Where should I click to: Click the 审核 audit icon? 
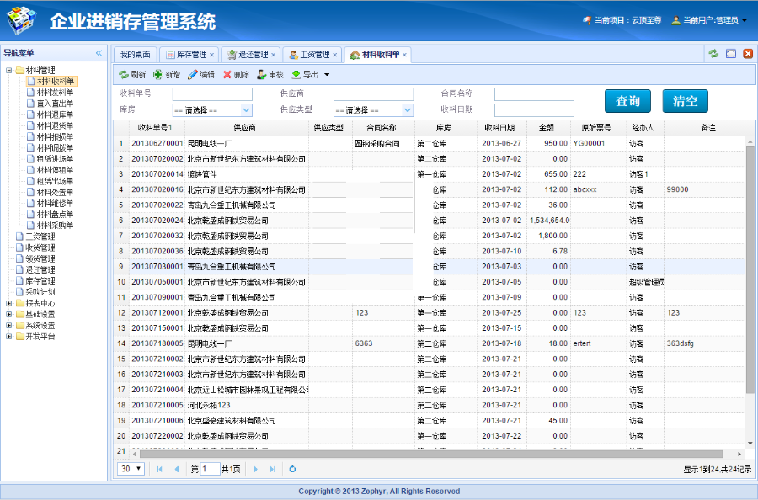coord(261,75)
